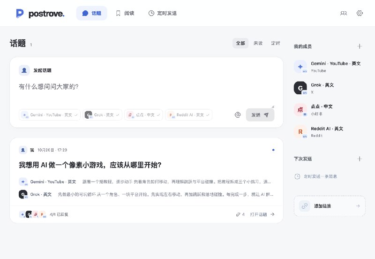Open the 阅读 tab
Viewport: 375px width, 259px height.
pyautogui.click(x=125, y=13)
